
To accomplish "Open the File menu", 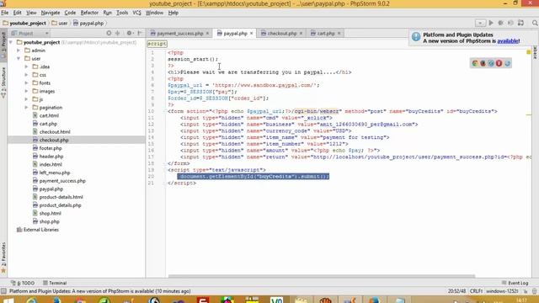I will [x=5, y=13].
